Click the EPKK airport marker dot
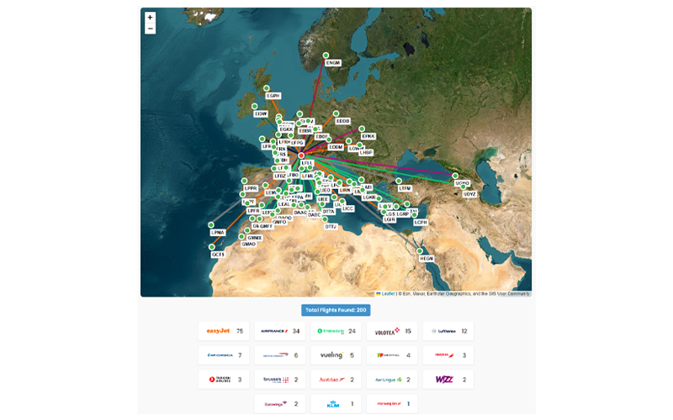This screenshot has height=420, width=673. pos(362,129)
